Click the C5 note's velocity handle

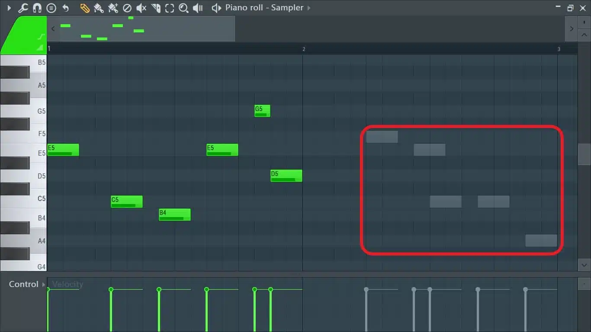point(111,289)
